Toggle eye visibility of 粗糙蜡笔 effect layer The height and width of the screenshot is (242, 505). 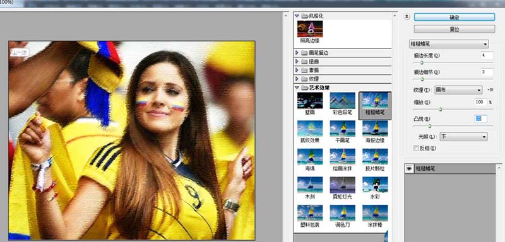pos(408,168)
